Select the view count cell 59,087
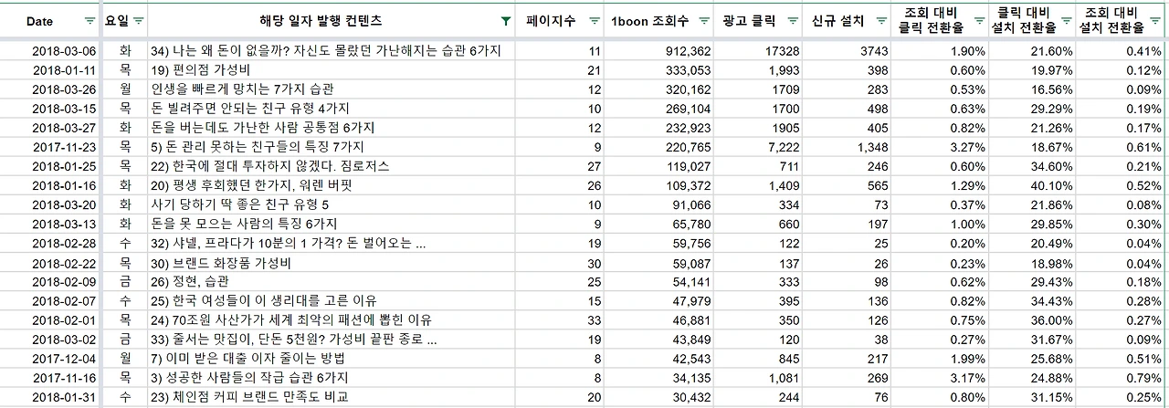Image resolution: width=1169 pixels, height=408 pixels. click(659, 262)
